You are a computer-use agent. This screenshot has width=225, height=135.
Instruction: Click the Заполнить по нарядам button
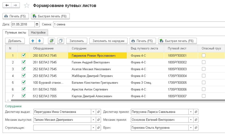pyautogui.click(x=108, y=41)
